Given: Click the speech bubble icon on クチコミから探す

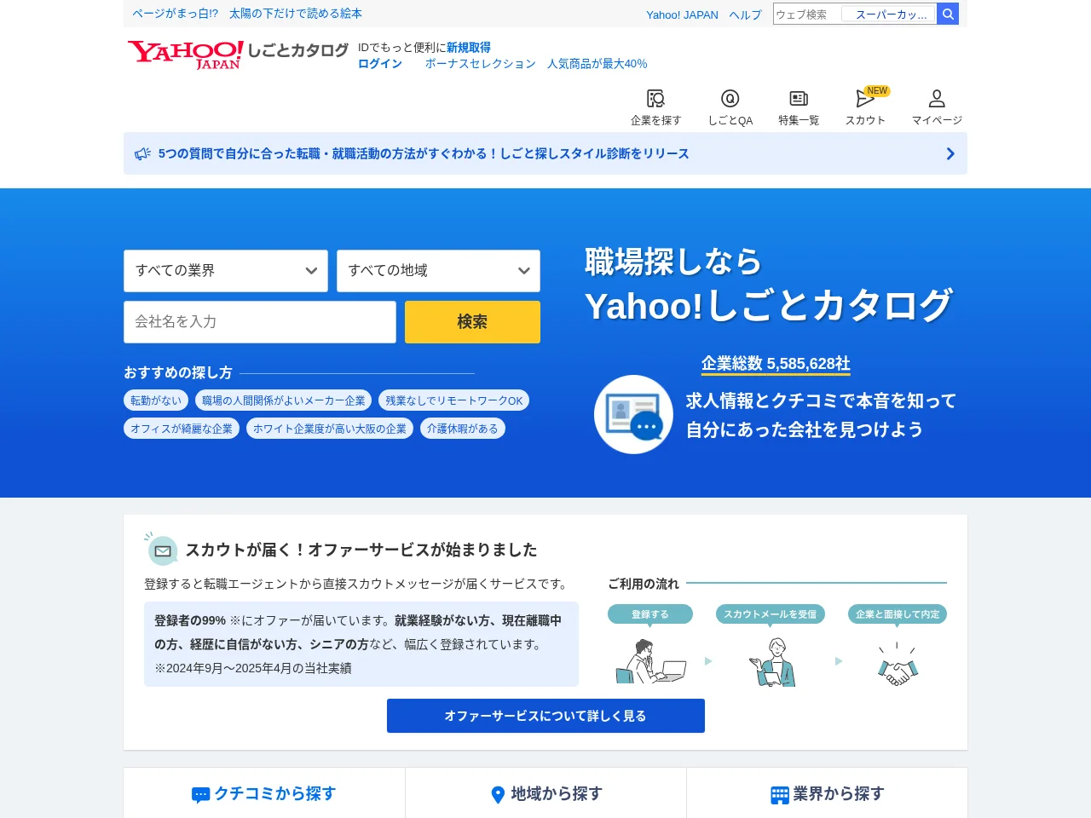Looking at the screenshot, I should coord(201,795).
